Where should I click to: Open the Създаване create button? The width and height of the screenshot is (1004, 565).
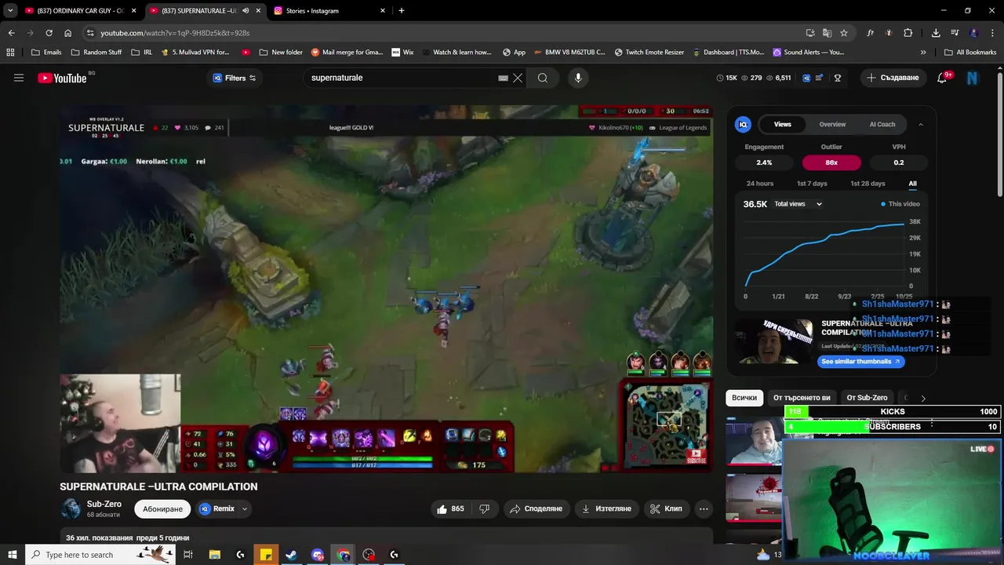893,78
